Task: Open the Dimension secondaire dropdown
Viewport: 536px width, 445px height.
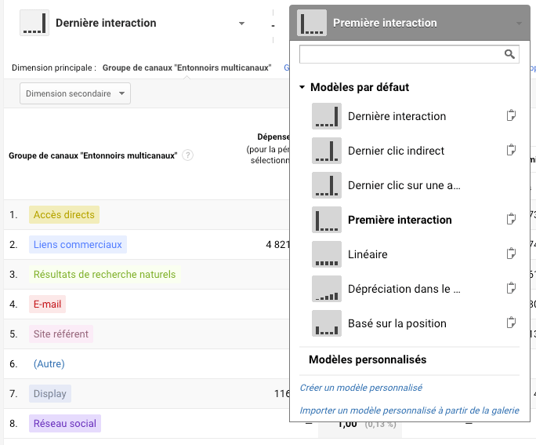Action: (75, 94)
